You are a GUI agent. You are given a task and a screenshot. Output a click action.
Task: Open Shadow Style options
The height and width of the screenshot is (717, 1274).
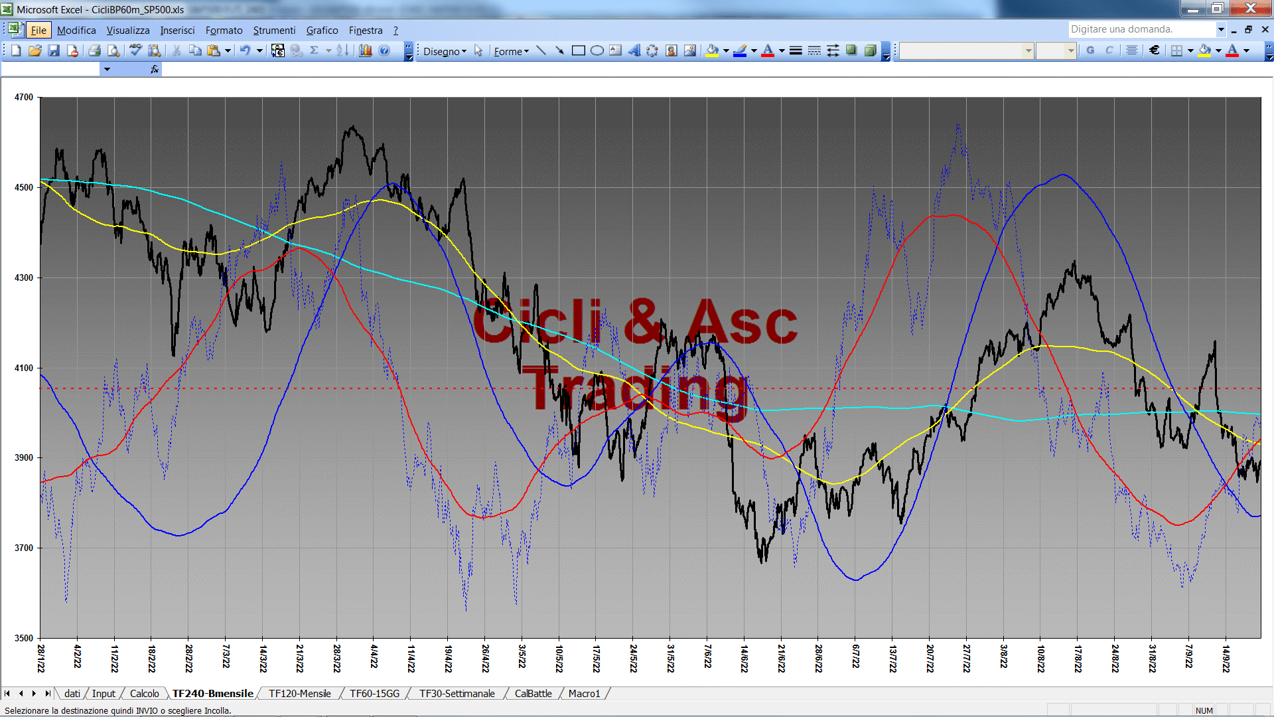point(851,50)
